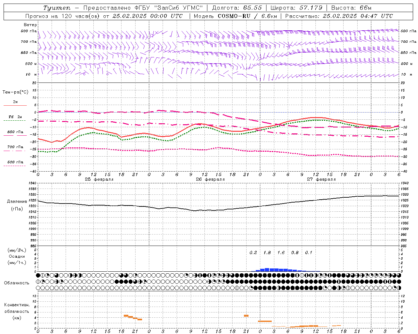Click the 'Конвективн.' convective cloud label

[x=17, y=305]
